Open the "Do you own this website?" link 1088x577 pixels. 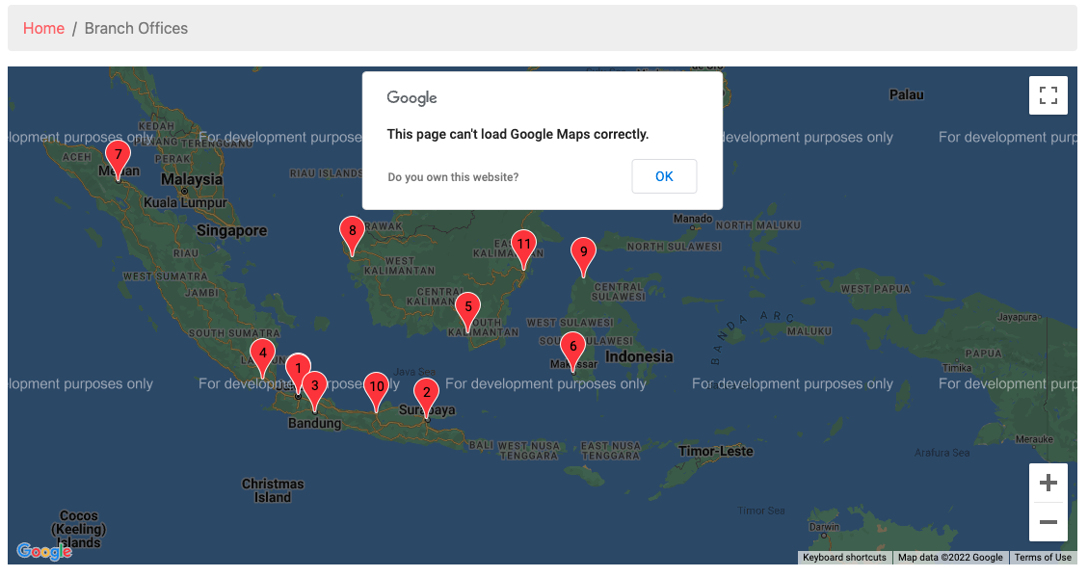453,177
